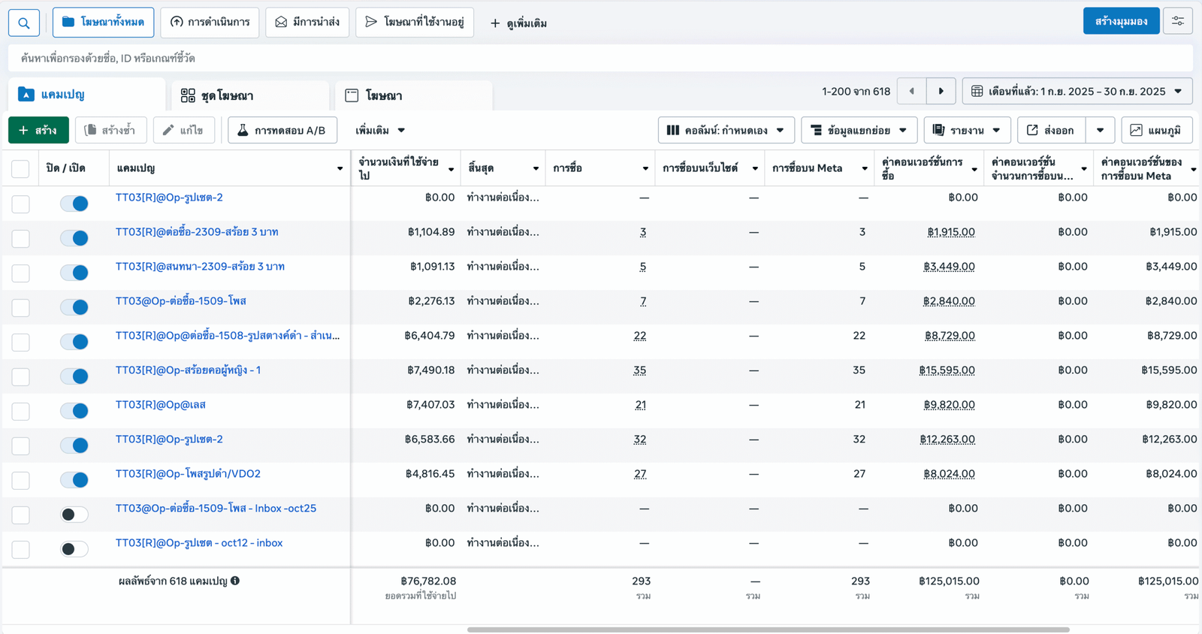
Task: Expand the ข้อมูลแยกย่อย breakdown dropdown
Action: tap(859, 130)
